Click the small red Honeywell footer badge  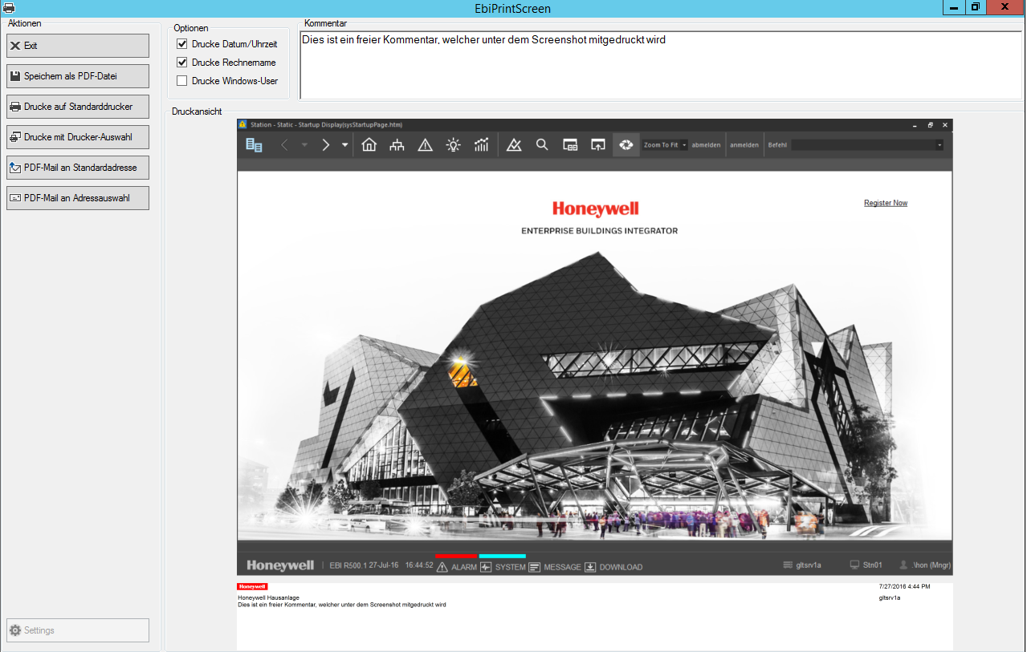click(x=252, y=587)
